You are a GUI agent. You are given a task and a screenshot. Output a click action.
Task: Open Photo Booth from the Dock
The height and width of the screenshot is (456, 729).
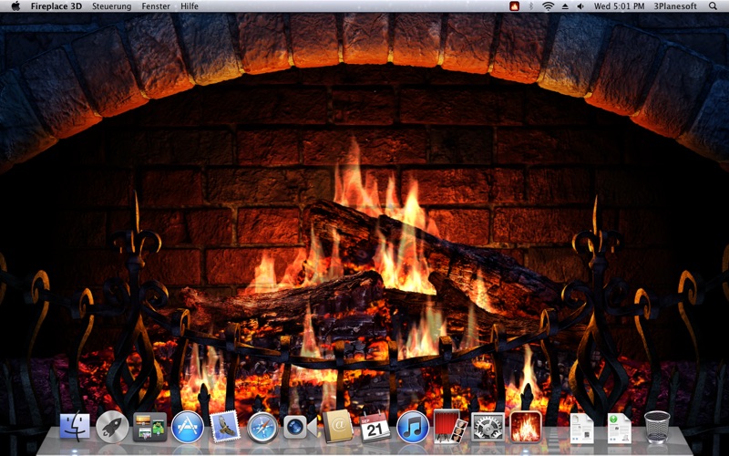(x=450, y=426)
